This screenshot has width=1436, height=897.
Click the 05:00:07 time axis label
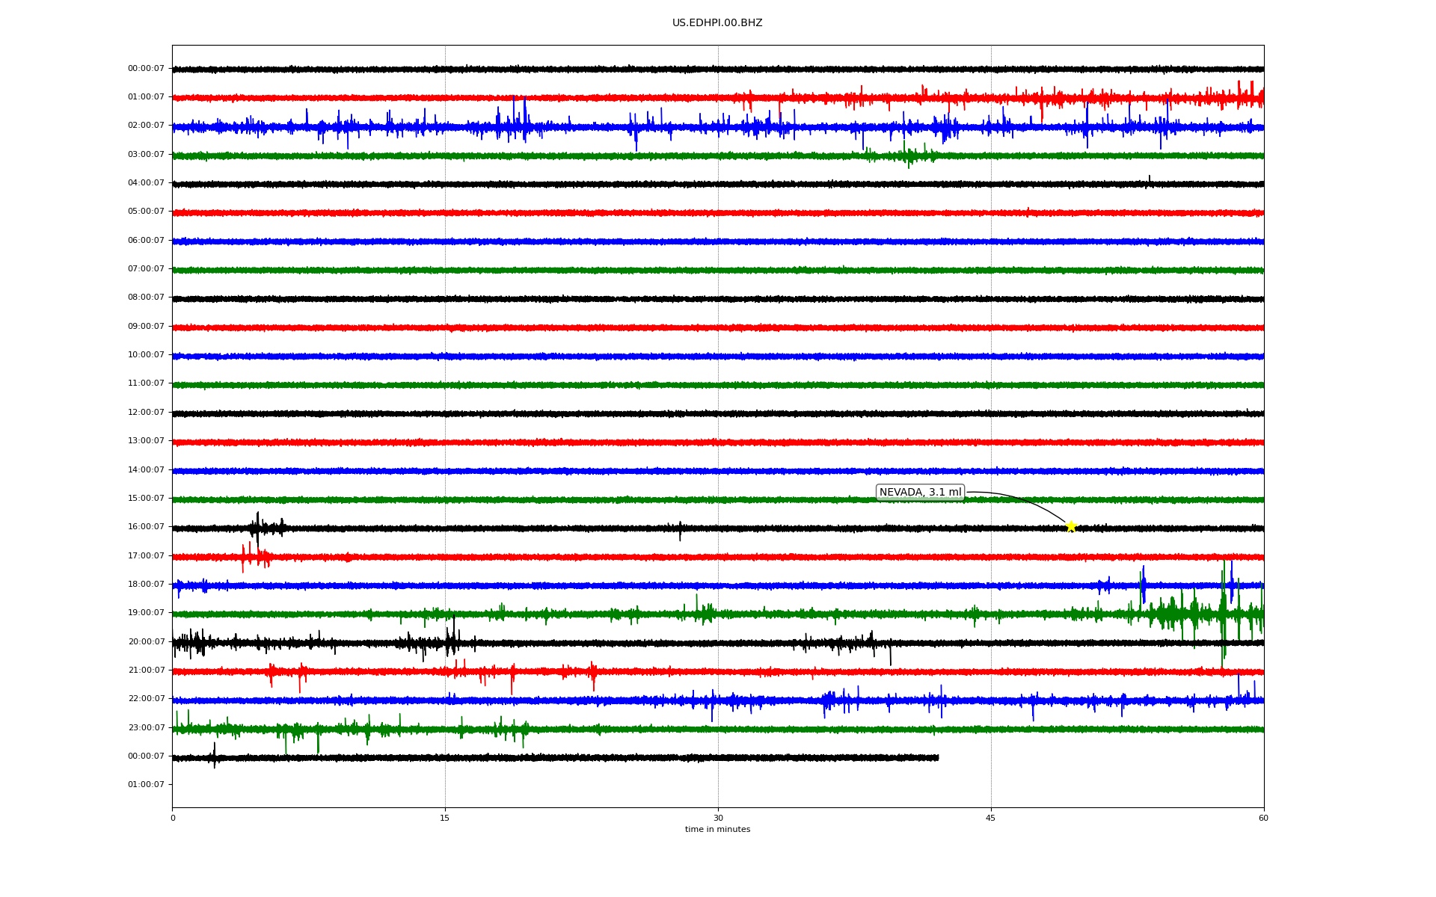tap(146, 212)
